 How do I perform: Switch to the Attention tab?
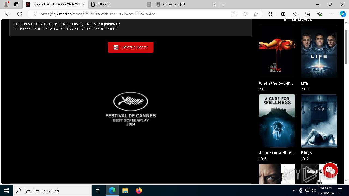(121, 4)
